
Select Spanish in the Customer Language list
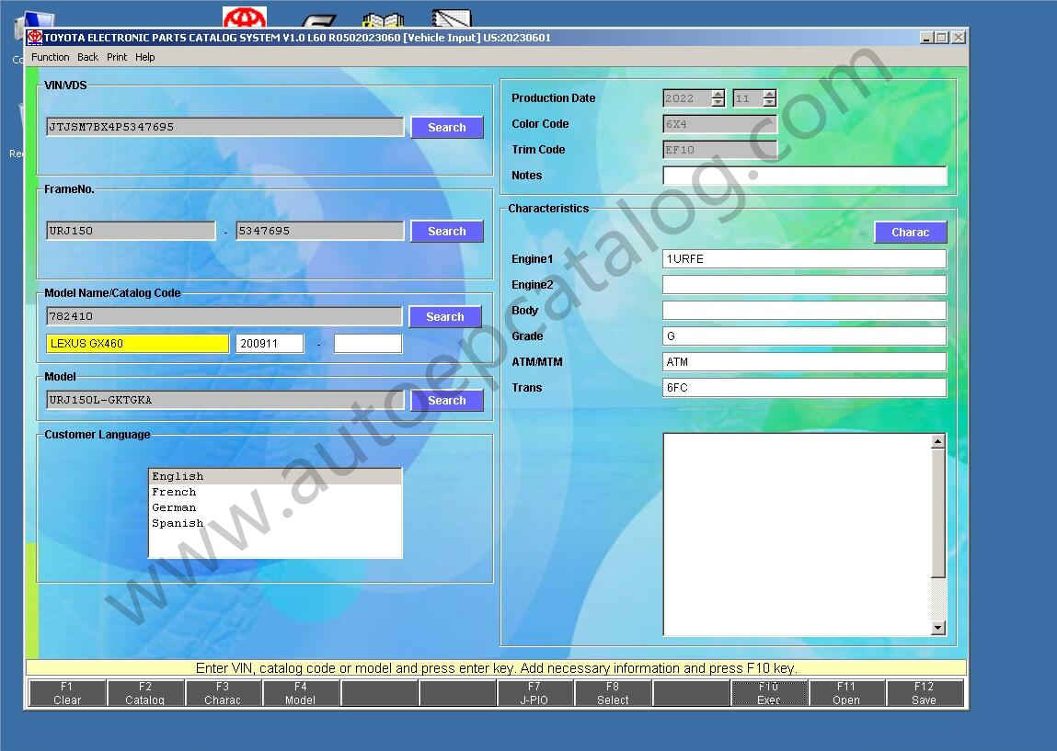tap(275, 523)
